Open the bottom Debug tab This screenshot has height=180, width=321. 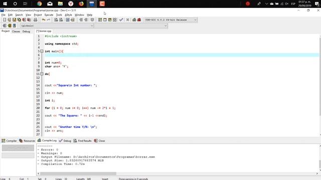click(65, 141)
